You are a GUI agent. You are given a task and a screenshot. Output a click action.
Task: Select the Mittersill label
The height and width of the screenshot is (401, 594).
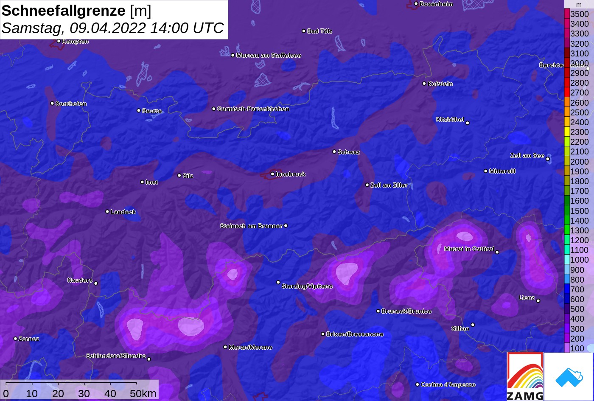pyautogui.click(x=502, y=171)
